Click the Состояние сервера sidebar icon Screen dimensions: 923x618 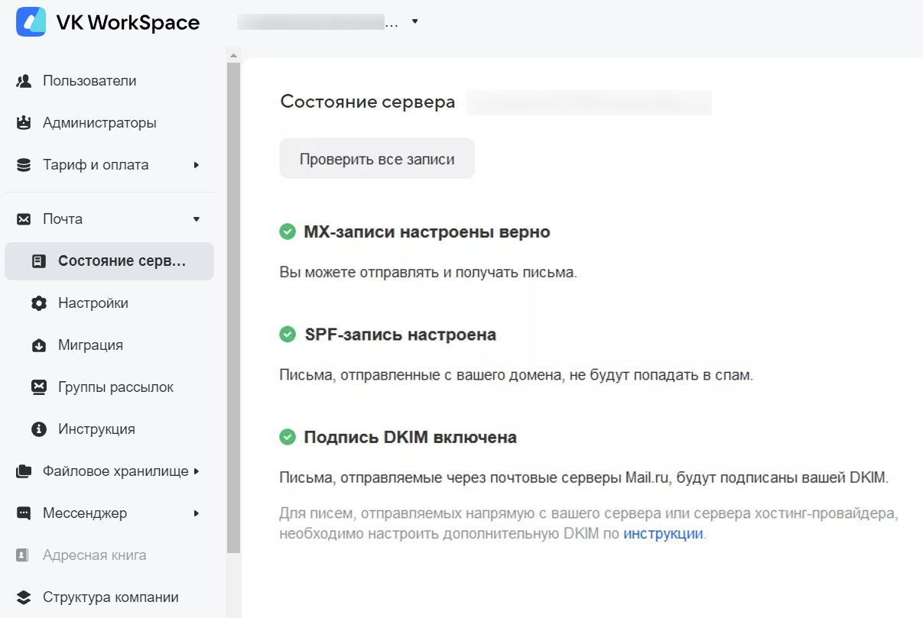coord(39,261)
